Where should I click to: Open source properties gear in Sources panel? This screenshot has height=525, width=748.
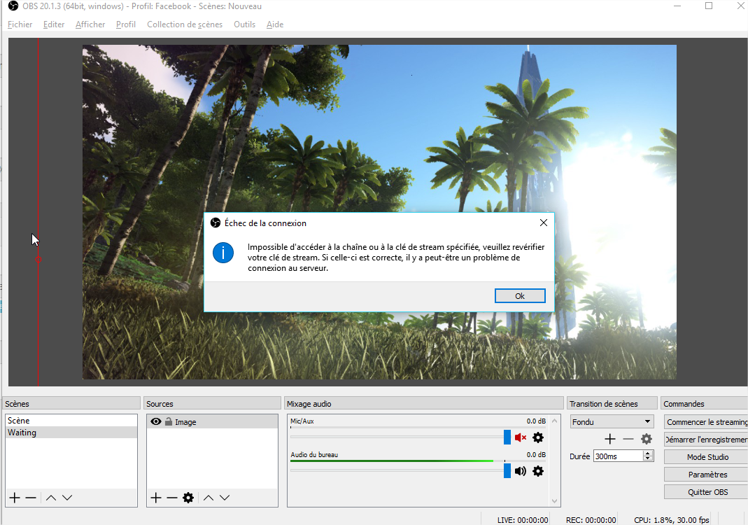click(188, 498)
